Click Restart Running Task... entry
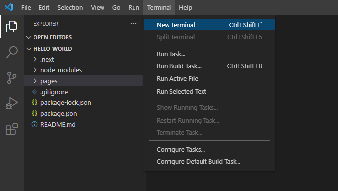The height and width of the screenshot is (191, 338). click(x=209, y=120)
